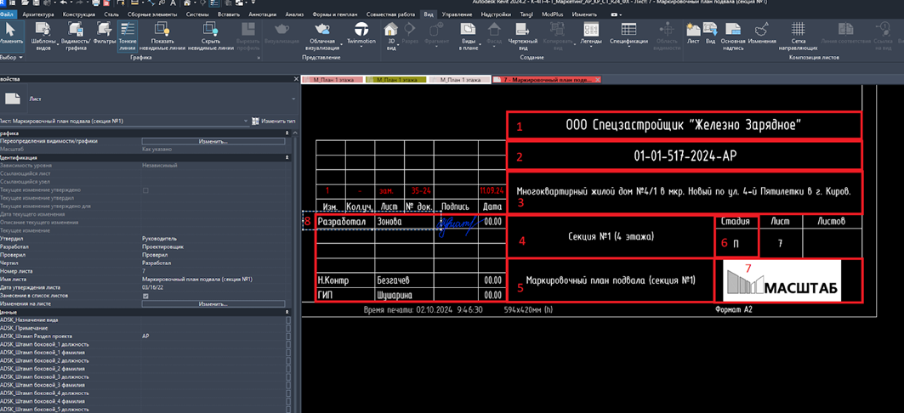Toggle checkbox in ADSK_Штамп боковой_1 фамилия row

pos(288,352)
